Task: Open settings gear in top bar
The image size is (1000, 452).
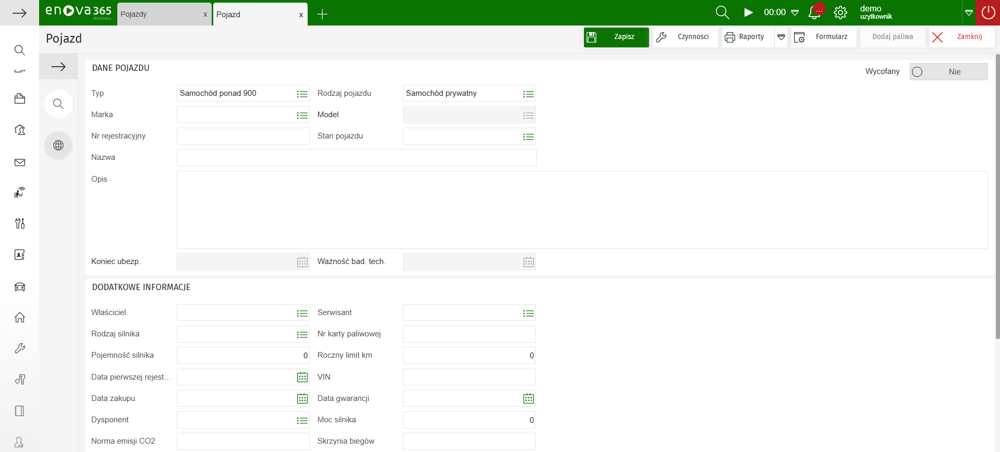Action: point(840,13)
